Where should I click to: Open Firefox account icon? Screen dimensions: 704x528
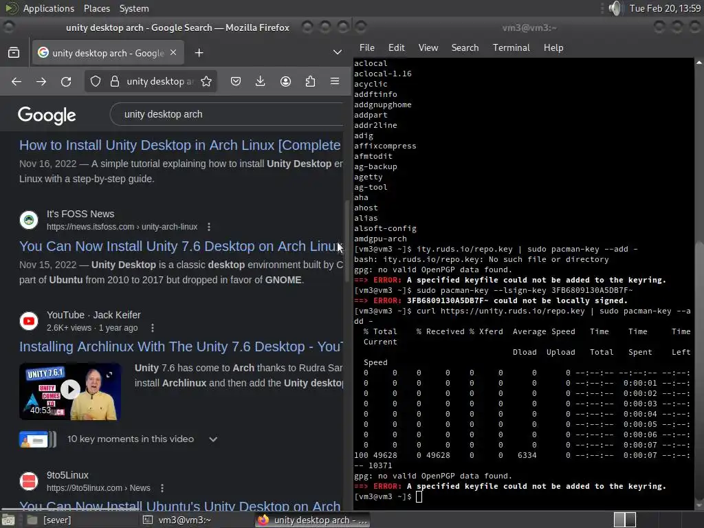pyautogui.click(x=285, y=81)
